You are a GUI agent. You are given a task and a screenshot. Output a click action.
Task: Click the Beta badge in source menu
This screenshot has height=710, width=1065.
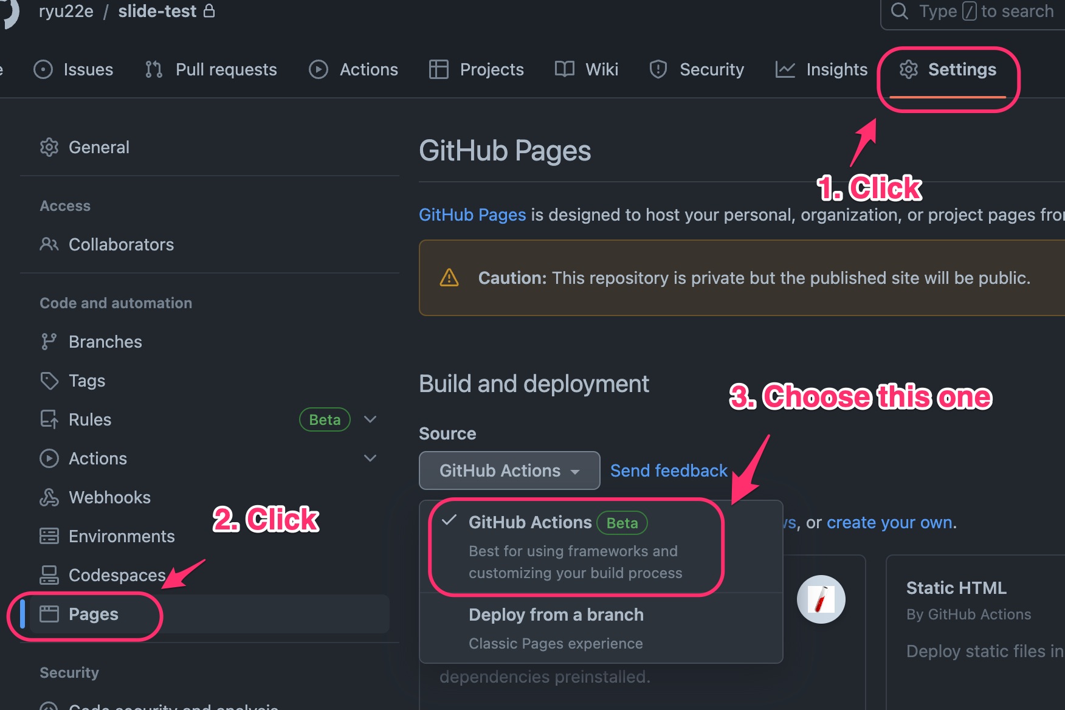coord(622,523)
